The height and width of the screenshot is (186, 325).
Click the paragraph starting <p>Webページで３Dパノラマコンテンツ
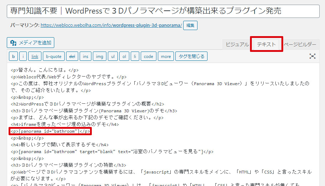pos(161,175)
